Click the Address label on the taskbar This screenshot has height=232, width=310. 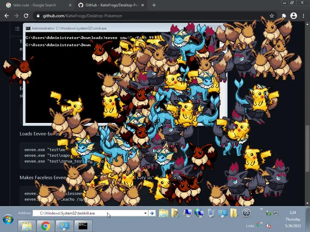click(x=25, y=213)
